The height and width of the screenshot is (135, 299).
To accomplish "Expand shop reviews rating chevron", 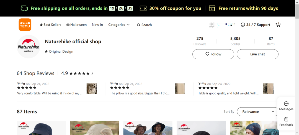I will [x=92, y=73].
